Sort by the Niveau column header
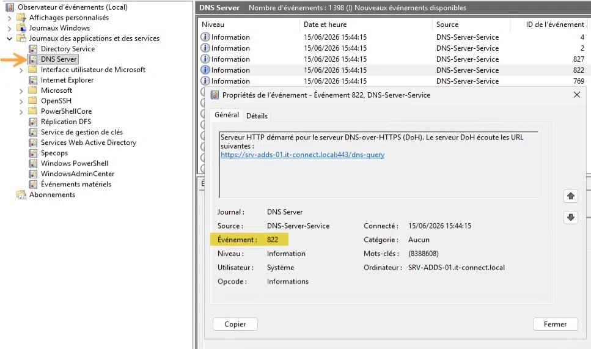 249,24
